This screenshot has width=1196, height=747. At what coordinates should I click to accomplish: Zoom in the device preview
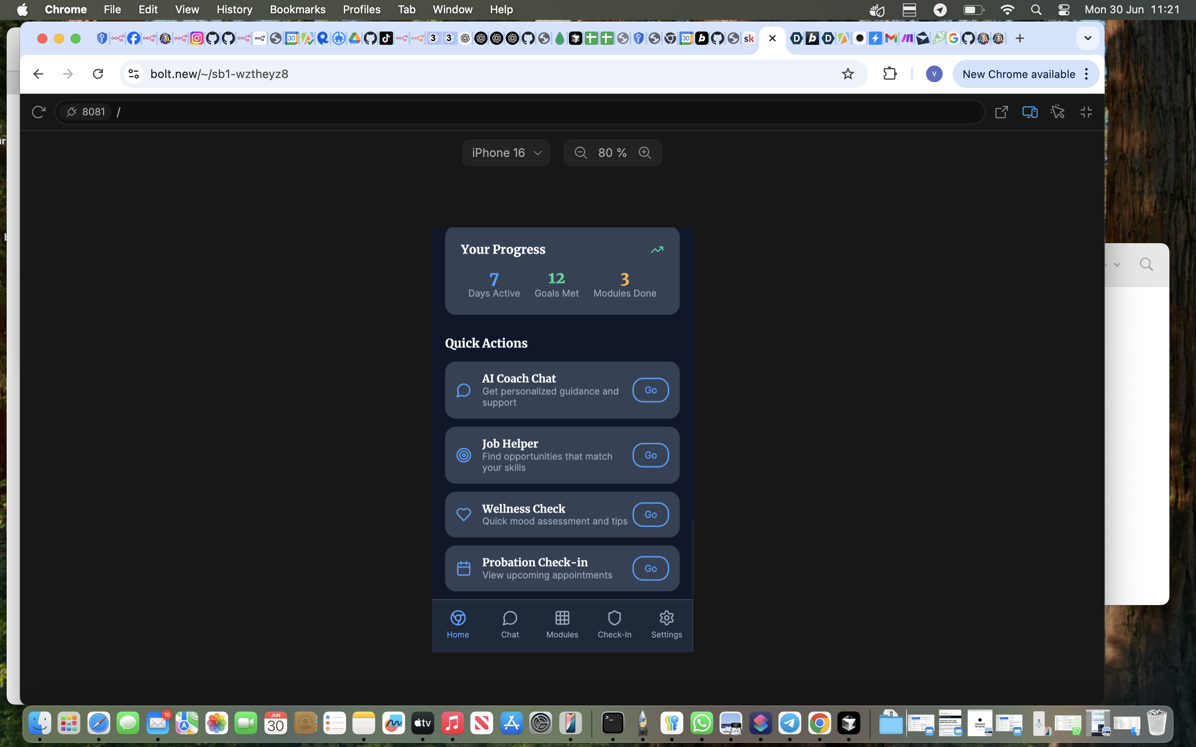click(x=645, y=153)
